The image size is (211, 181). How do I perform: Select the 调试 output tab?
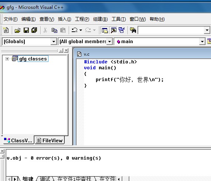(x=45, y=179)
